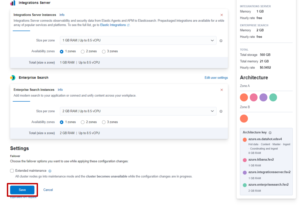Image resolution: width=301 pixels, height=209 pixels.
Task: Click the green enterprisesearch circle in Zone A
Action: 273,97
